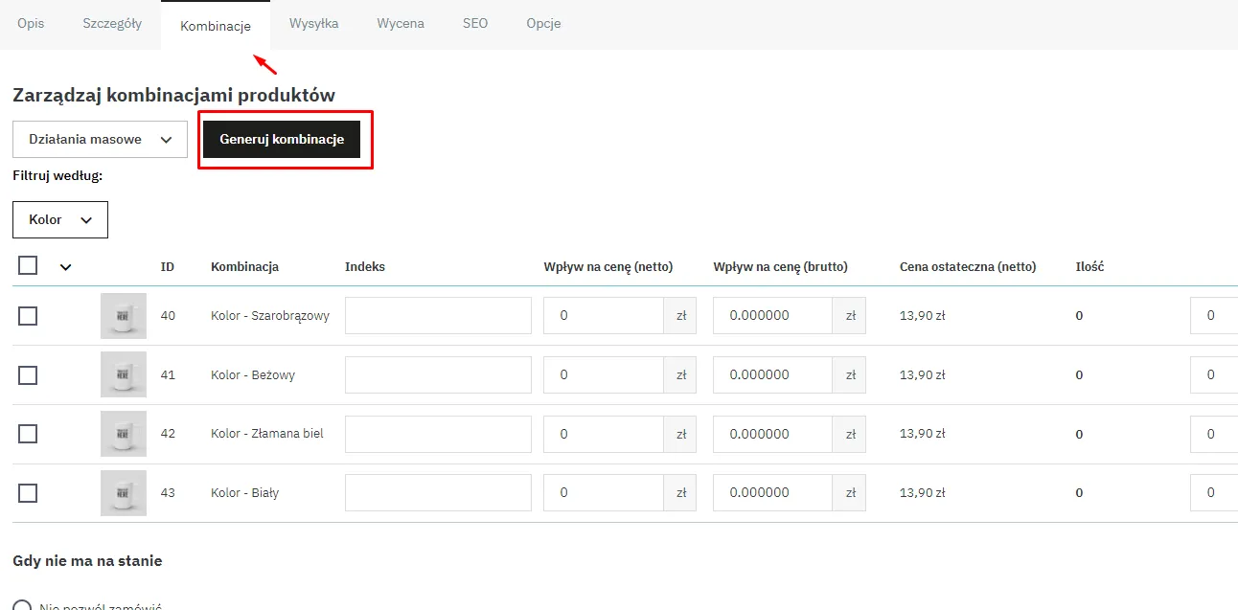Tick the Biały combination checkbox
1238x610 pixels.
(x=28, y=493)
